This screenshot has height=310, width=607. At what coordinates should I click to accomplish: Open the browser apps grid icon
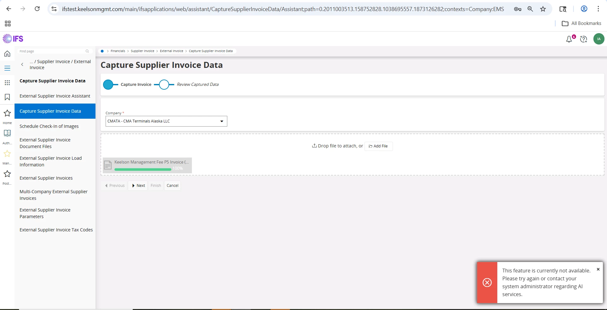(x=8, y=23)
